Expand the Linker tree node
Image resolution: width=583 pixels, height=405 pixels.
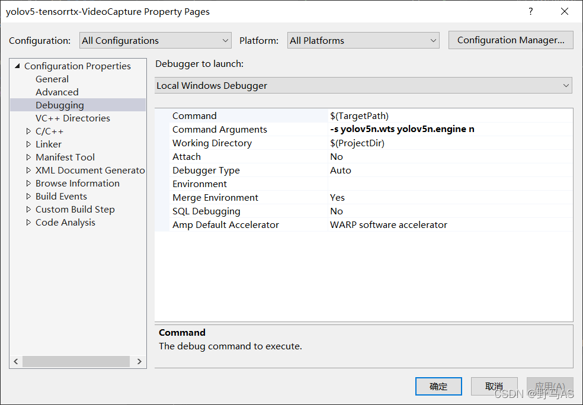coord(28,144)
